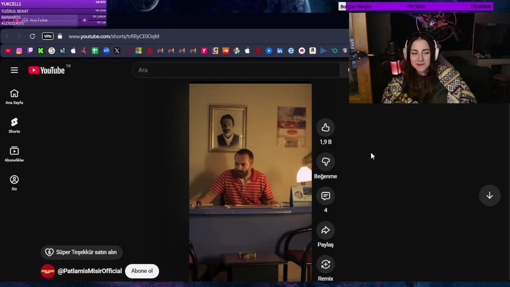Open the SoundCloud bookmark

(x=226, y=51)
